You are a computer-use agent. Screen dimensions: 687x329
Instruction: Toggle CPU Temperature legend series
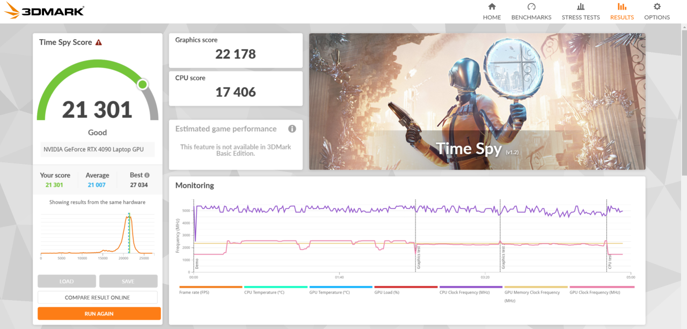point(276,290)
